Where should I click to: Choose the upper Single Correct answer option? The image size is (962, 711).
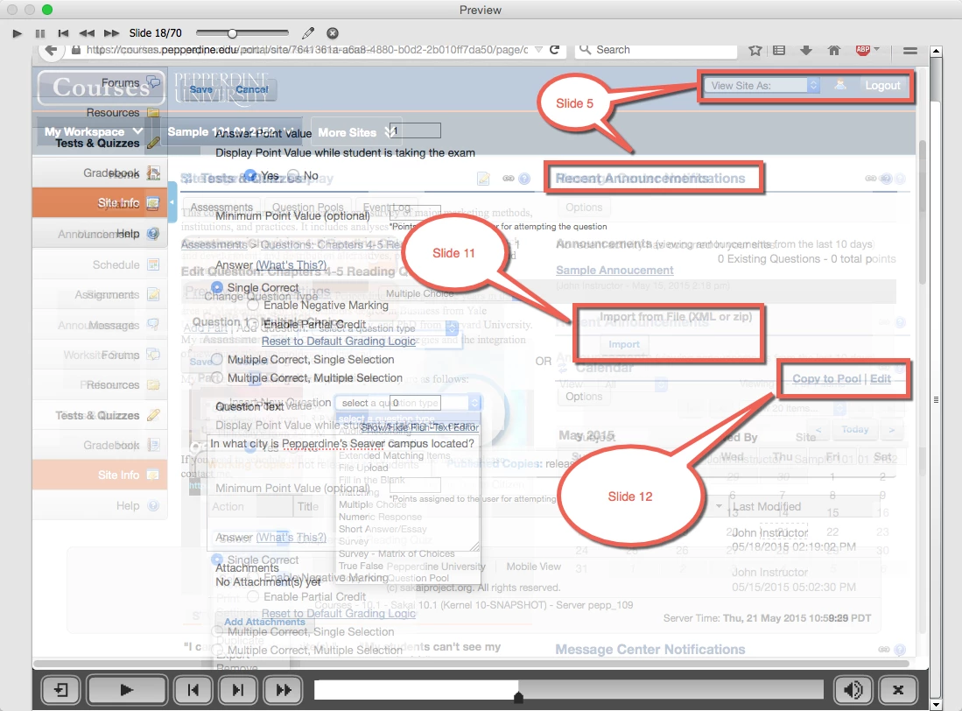[x=217, y=287]
